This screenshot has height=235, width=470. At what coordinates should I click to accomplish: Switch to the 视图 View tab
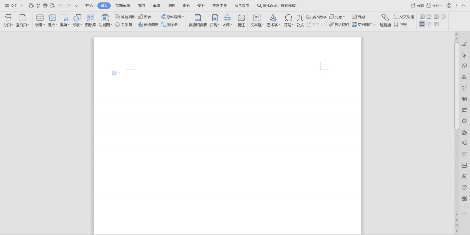pos(171,5)
